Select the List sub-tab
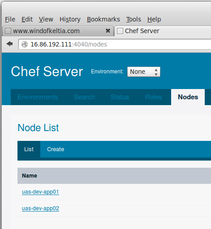 [x=29, y=149]
